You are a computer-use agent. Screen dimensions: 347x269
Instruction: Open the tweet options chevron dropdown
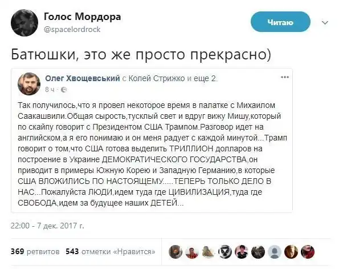pyautogui.click(x=325, y=22)
